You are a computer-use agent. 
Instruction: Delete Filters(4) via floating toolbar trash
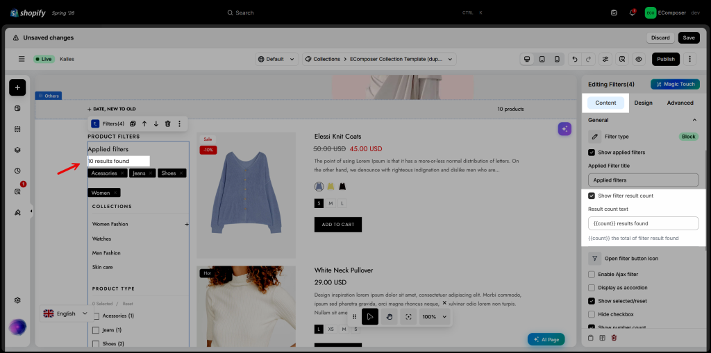tap(168, 123)
